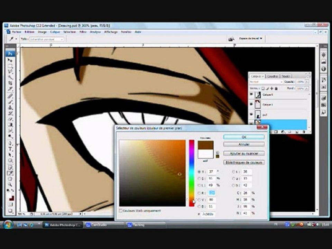Screen dimensions: 332x249
Task: Lock all on the selected layer
Action: 276,88
